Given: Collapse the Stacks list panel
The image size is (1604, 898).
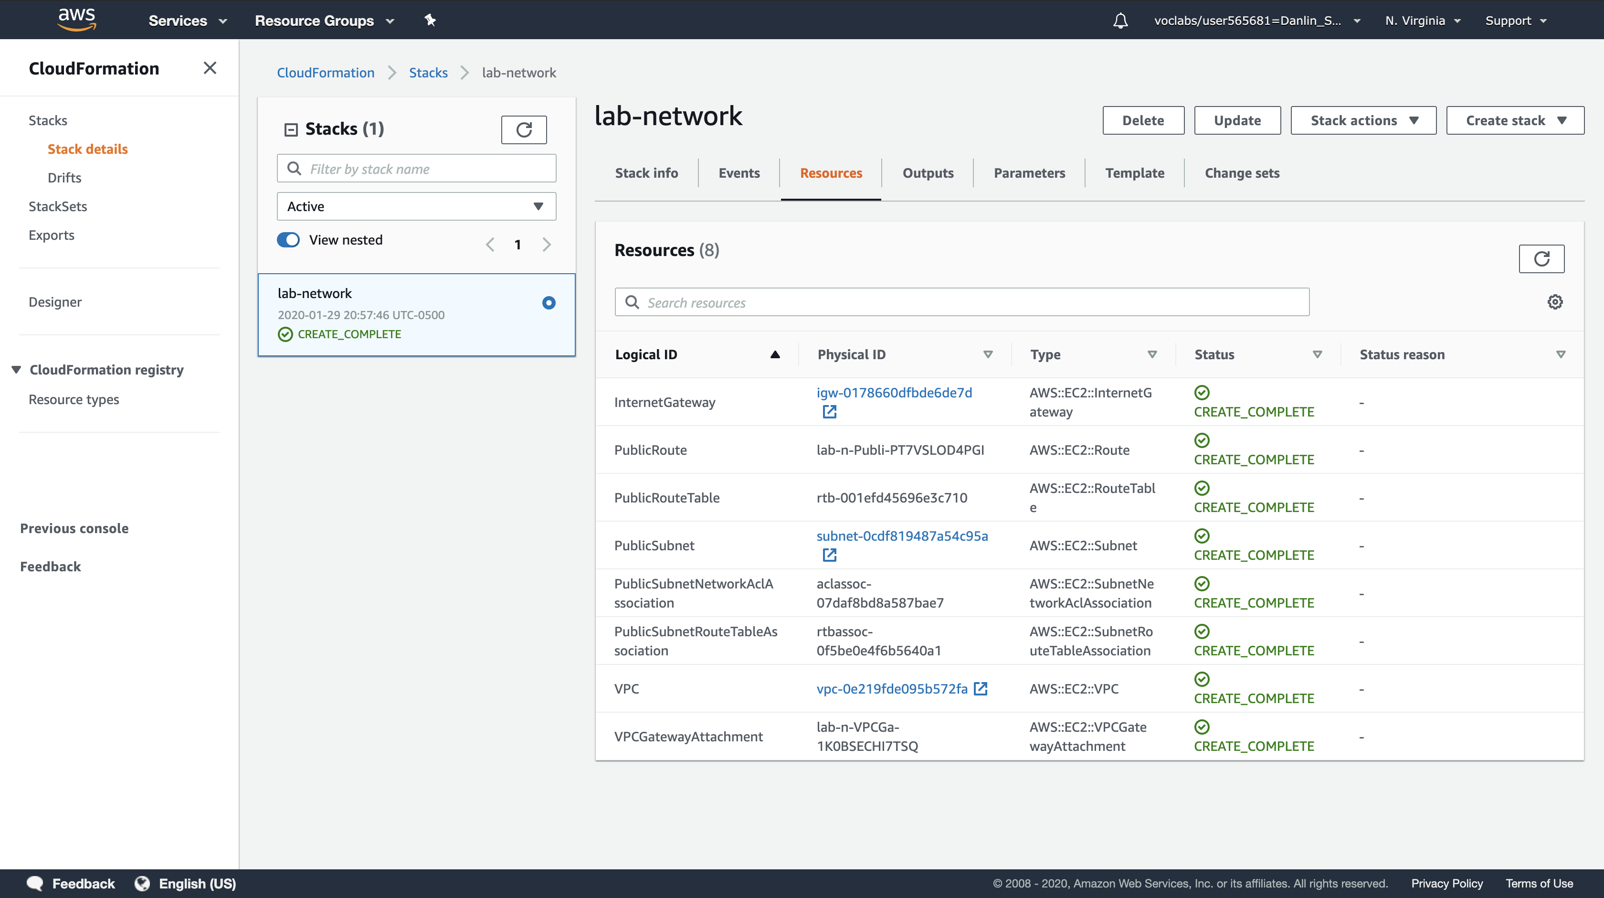Looking at the screenshot, I should [x=291, y=129].
